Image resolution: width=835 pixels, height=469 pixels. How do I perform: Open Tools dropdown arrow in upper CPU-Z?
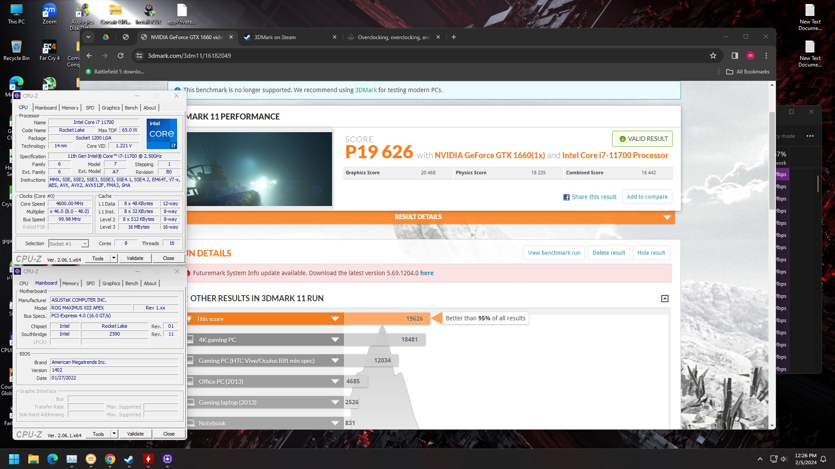(114, 258)
